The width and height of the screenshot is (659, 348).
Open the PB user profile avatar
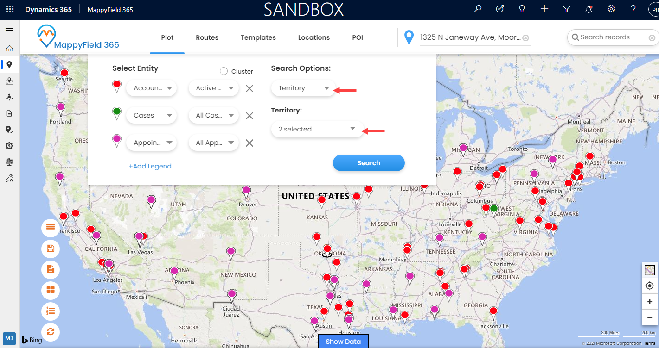click(654, 9)
